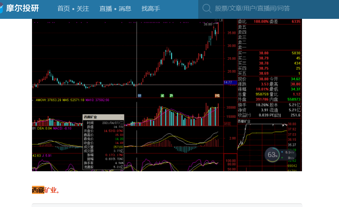The image size is (339, 207).
Task: Click the 14.77 price axis marker
Action: (x=230, y=82)
